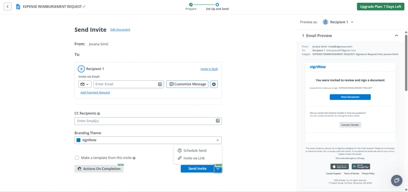Screen dimensions: 408x192
Task: Click the pencil icon to rename document
Action: pos(84,7)
